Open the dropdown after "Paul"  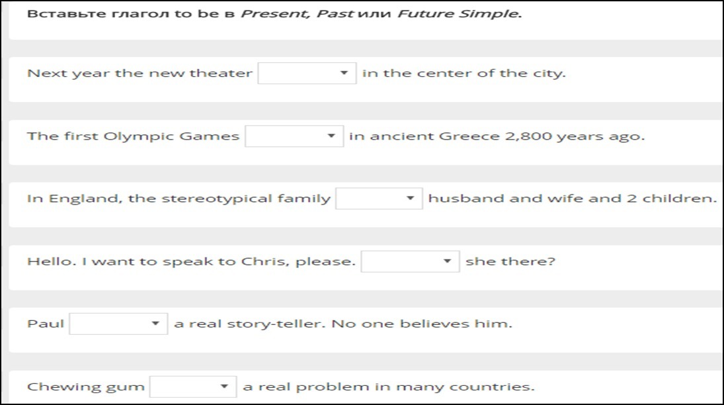point(118,324)
